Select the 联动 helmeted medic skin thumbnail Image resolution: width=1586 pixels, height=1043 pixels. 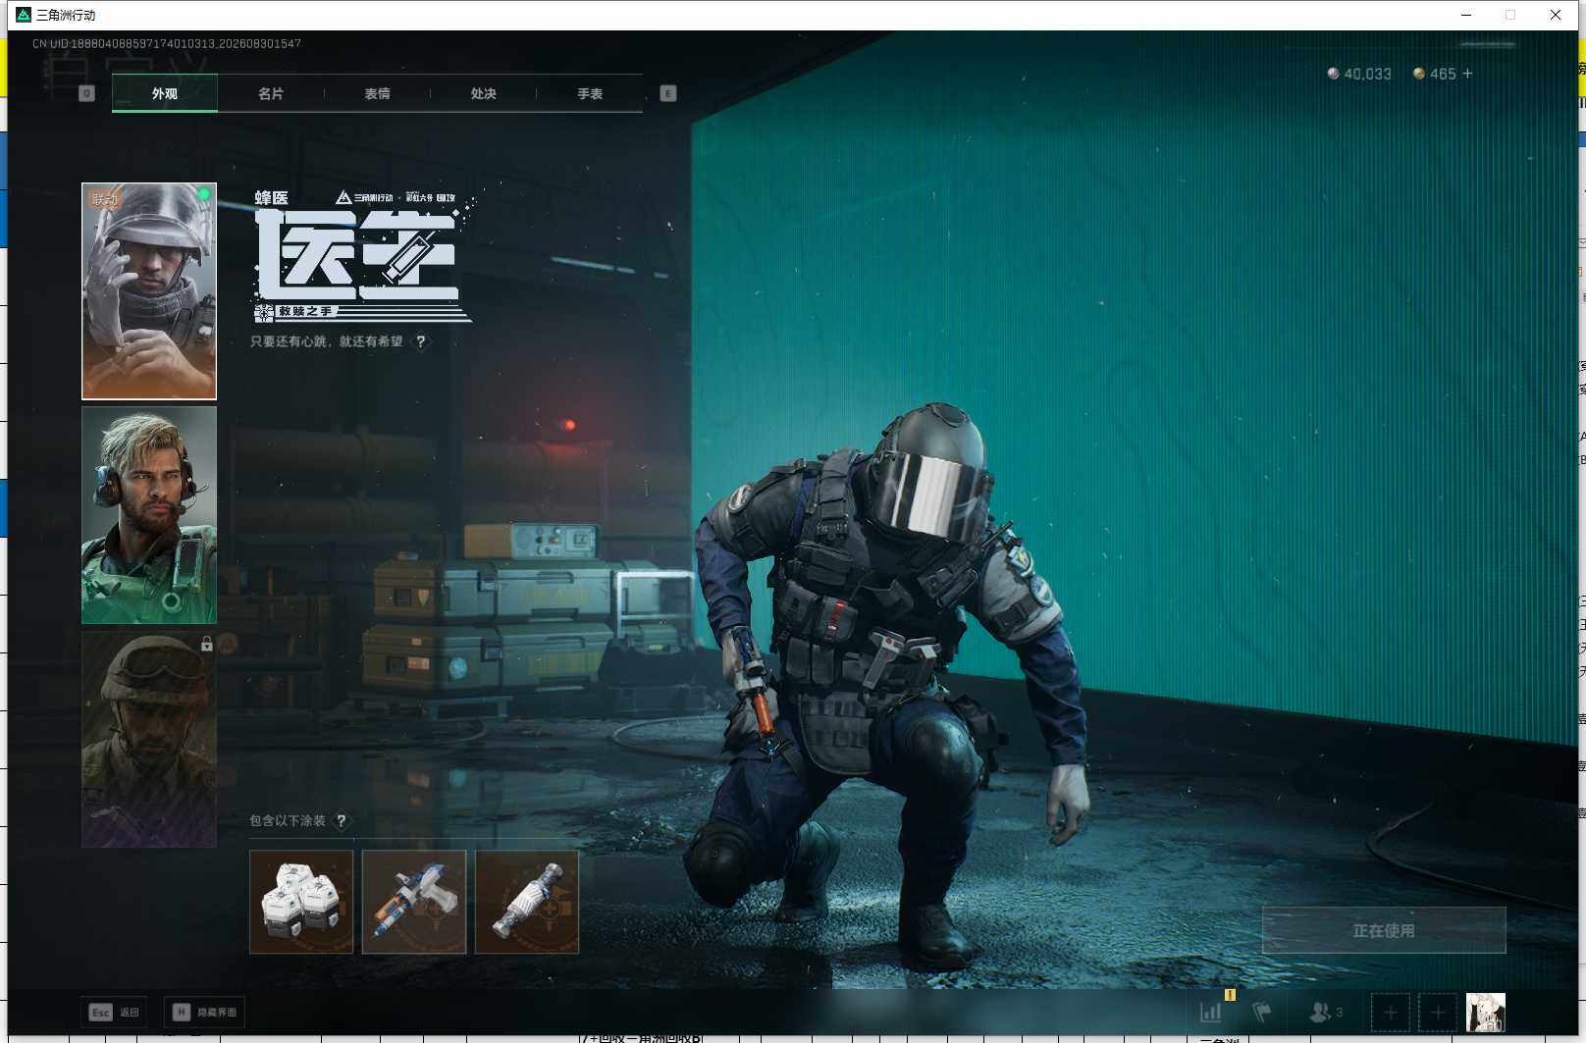(x=149, y=291)
